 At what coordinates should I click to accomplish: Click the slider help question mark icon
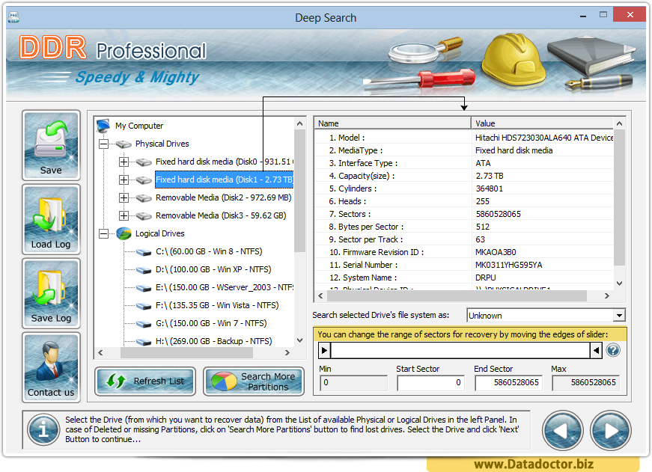pos(613,350)
